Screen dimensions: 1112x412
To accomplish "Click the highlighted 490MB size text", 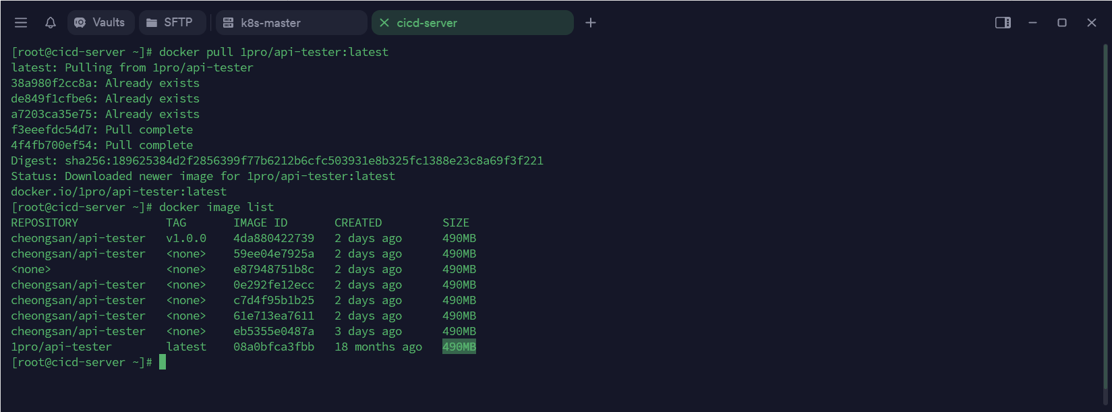I will pos(459,347).
